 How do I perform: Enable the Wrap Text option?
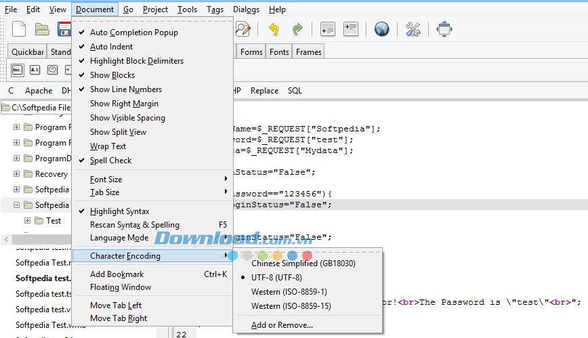tap(108, 146)
